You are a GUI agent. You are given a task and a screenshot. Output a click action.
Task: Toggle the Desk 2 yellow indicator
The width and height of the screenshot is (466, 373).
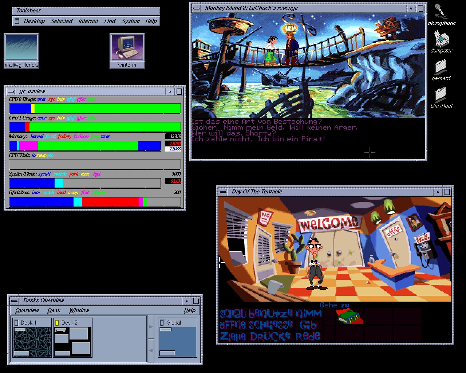(57, 323)
